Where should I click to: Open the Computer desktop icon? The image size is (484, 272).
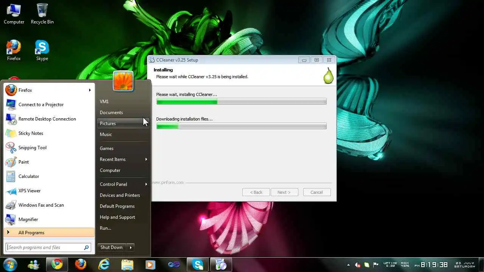point(14,14)
